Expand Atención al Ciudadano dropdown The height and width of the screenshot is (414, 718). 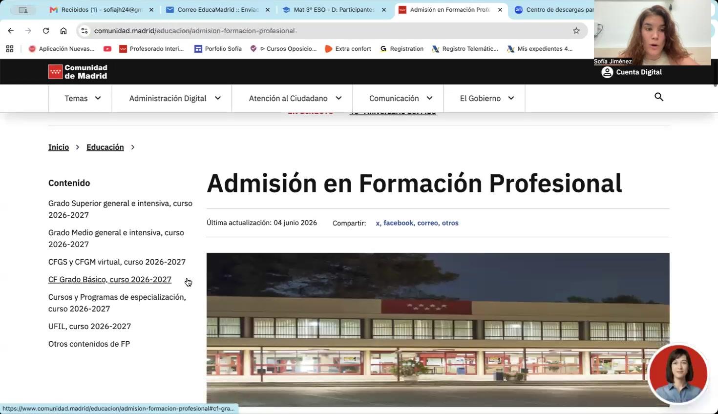(295, 98)
